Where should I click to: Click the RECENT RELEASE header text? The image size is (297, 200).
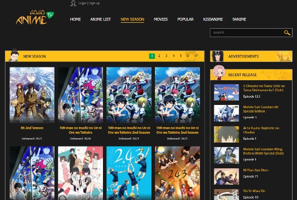point(243,75)
